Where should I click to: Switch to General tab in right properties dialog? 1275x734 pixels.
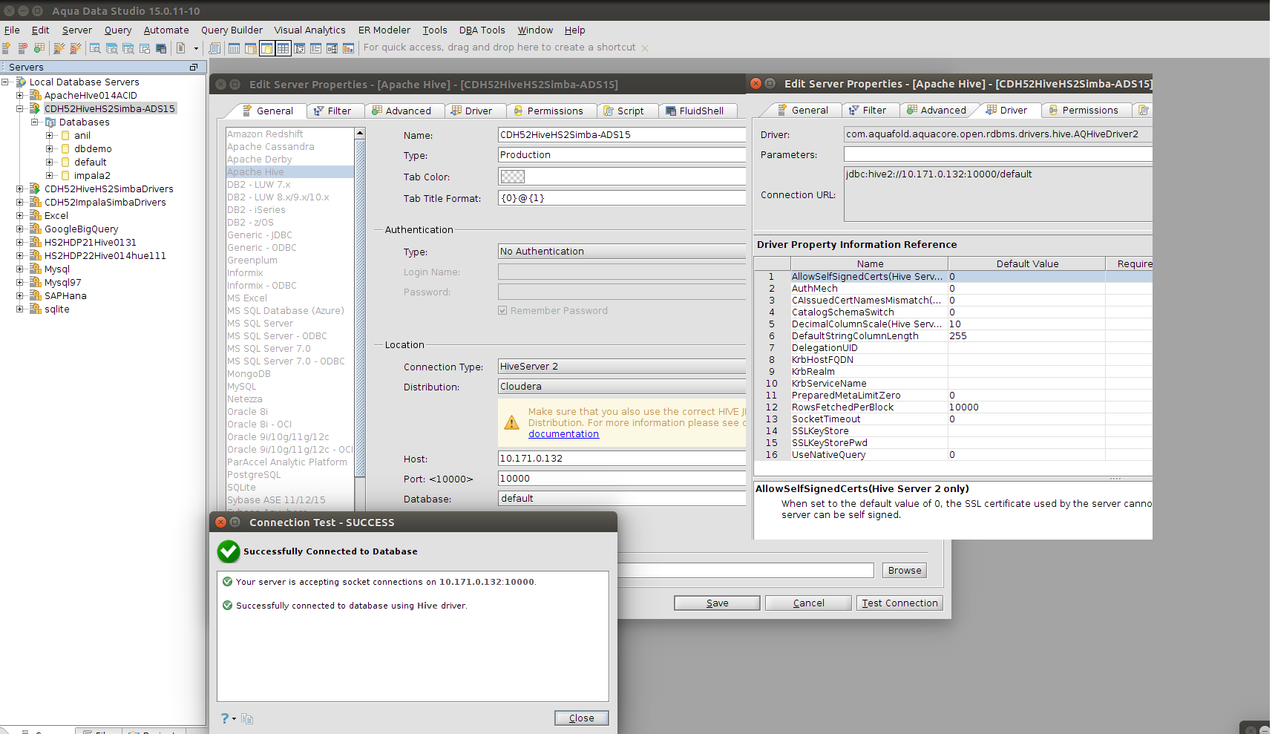803,110
